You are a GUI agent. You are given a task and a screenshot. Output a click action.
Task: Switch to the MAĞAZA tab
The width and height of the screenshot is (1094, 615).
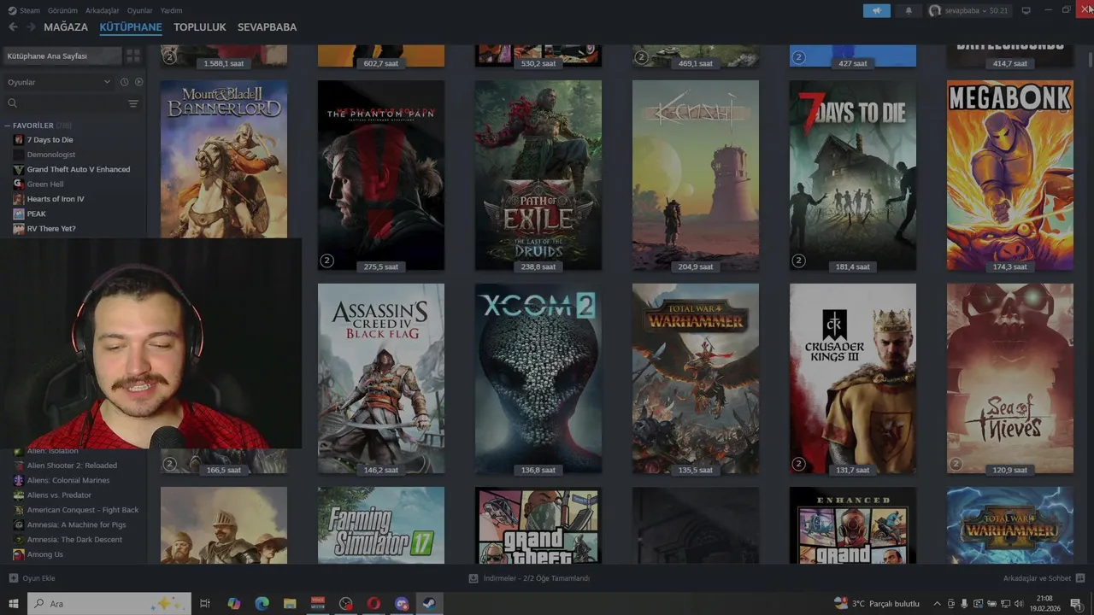(66, 27)
